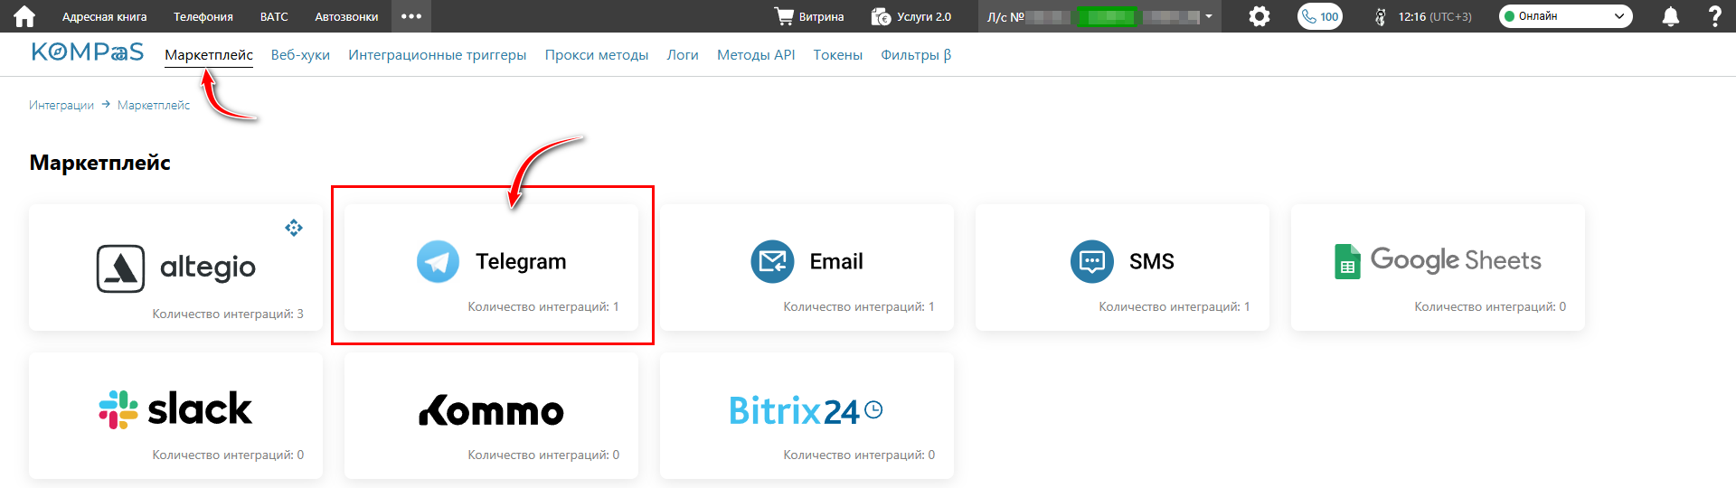Switch to the Веб-хуки tab
The width and height of the screenshot is (1736, 488).
click(x=300, y=55)
